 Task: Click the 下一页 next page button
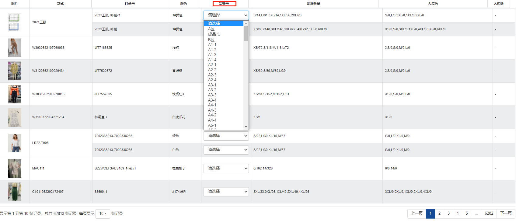tap(506, 213)
